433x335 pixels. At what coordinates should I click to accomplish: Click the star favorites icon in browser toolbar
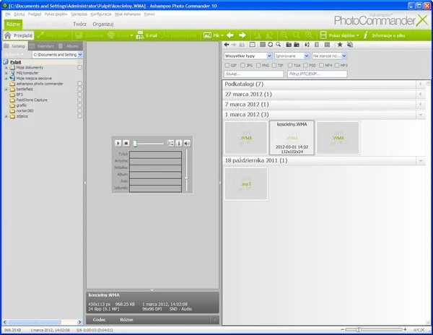pyautogui.click(x=340, y=45)
